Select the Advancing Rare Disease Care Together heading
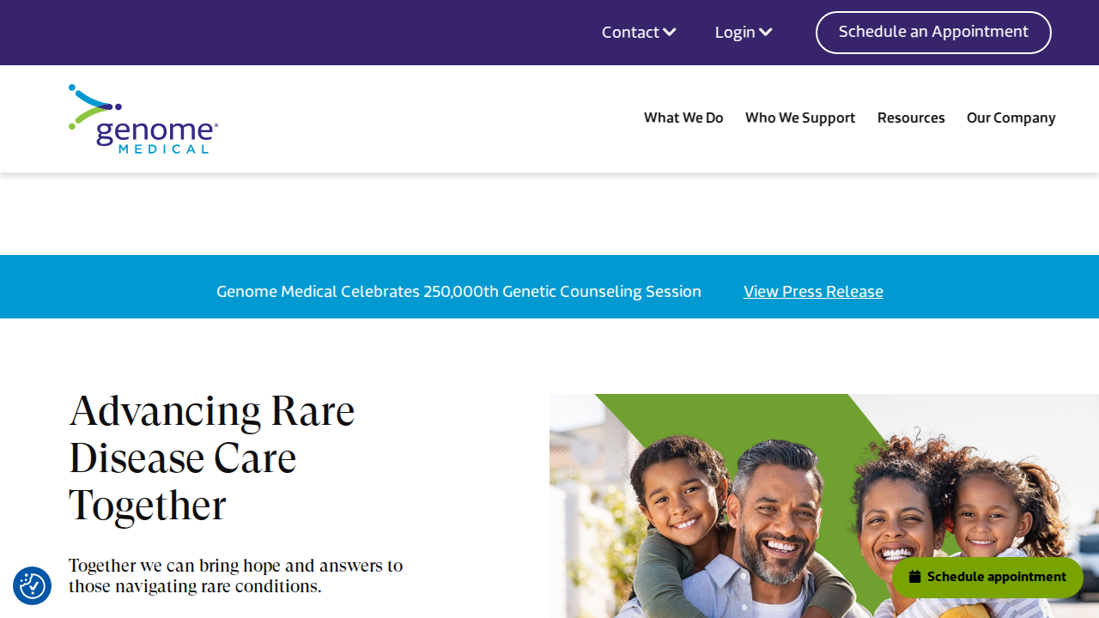The image size is (1099, 618). [x=212, y=458]
